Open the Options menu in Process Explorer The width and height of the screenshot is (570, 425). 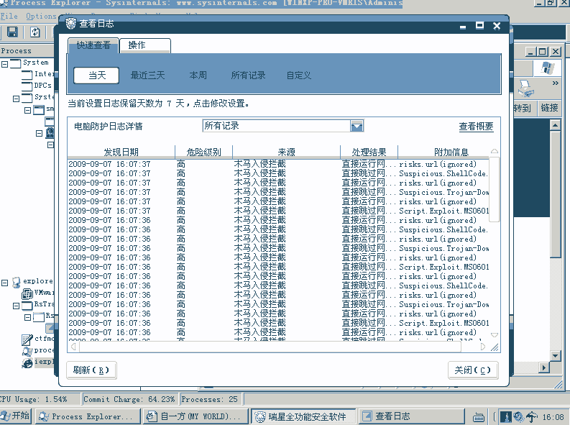click(41, 16)
